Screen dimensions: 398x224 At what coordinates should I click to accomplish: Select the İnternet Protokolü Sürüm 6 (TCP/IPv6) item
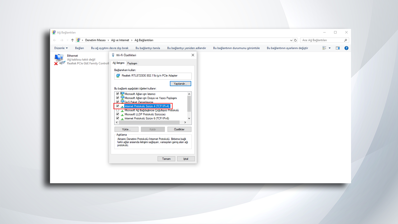coord(147,118)
